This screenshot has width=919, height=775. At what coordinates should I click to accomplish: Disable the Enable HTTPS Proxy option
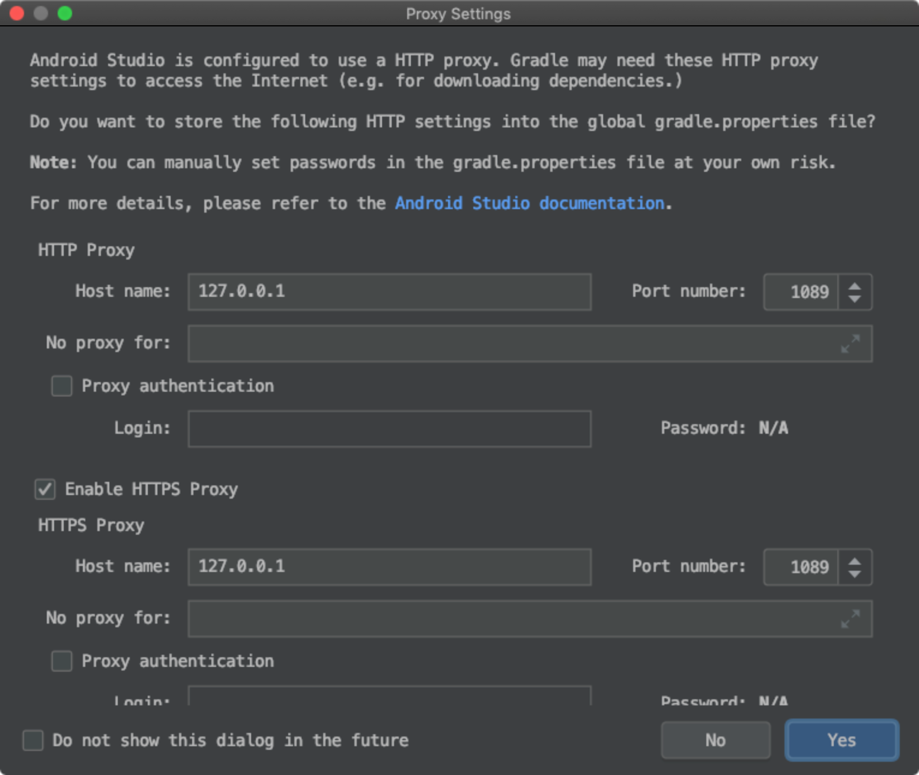pos(45,489)
